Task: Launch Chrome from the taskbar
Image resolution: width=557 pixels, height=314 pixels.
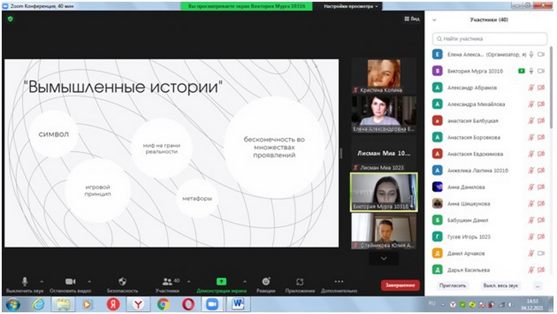Action: tap(163, 304)
